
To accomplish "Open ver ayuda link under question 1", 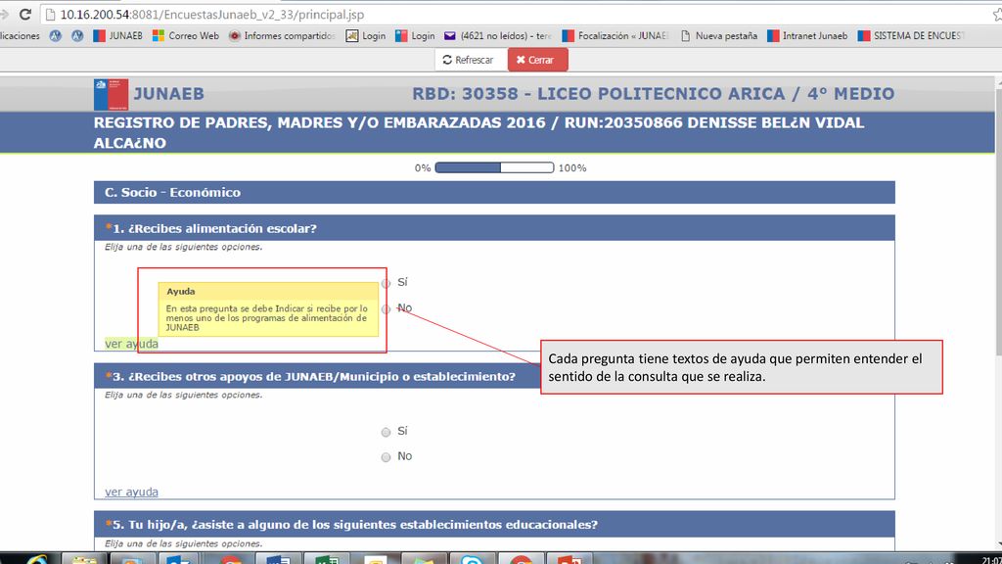I will coord(132,344).
